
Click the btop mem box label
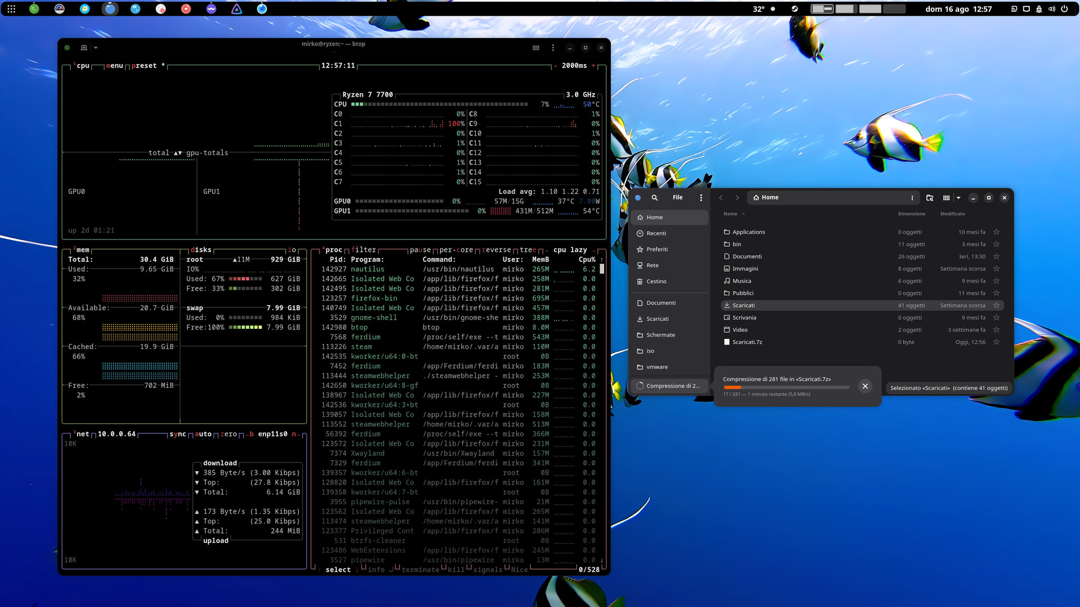coord(83,250)
